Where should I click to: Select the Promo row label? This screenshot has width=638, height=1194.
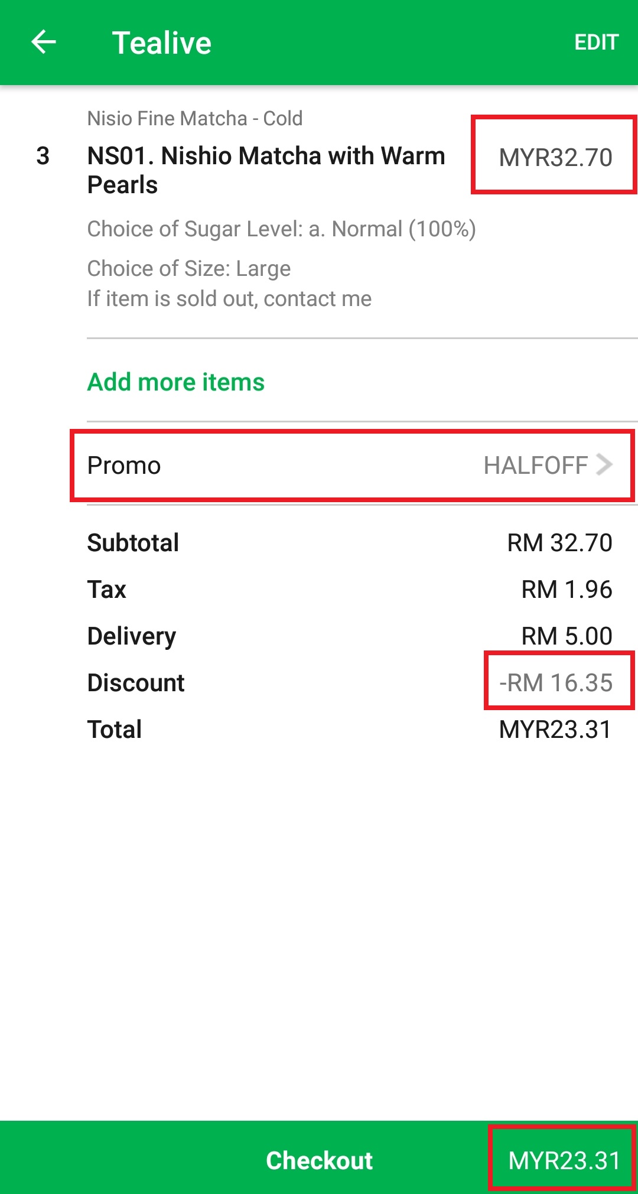pyautogui.click(x=124, y=466)
